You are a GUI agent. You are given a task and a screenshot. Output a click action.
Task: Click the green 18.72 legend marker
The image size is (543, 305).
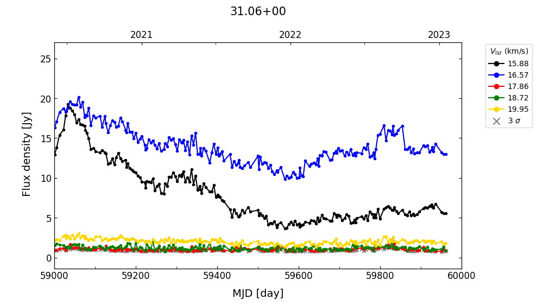(496, 98)
